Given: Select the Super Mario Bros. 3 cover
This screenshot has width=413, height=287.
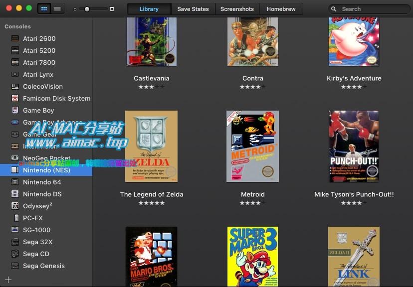Looking at the screenshot, I should pos(252,257).
